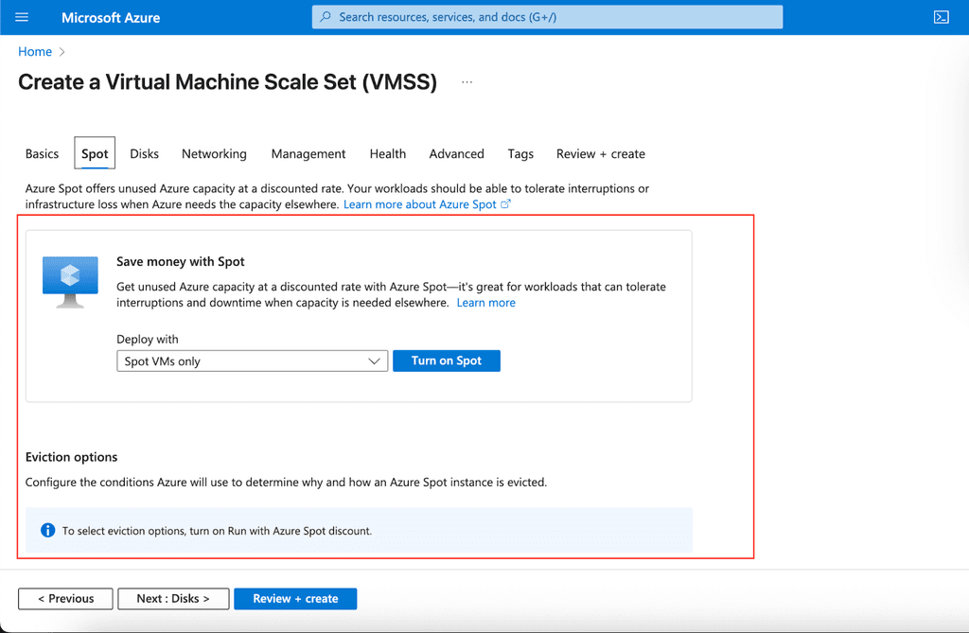Click the Spot VM monitor illustration
This screenshot has width=969, height=633.
coord(70,277)
